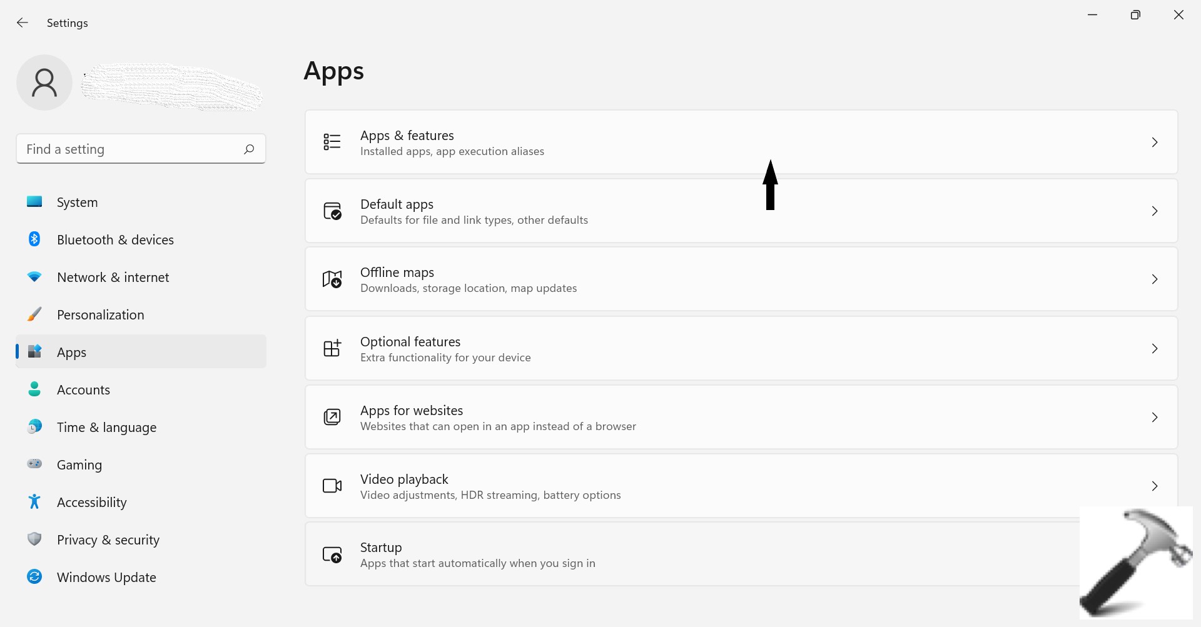
Task: Expand Apps & features chevron
Action: [x=1155, y=143]
